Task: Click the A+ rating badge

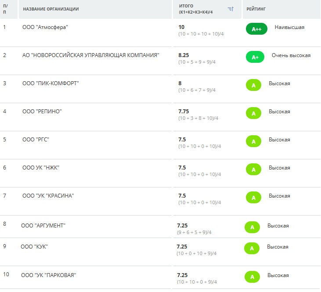Action: pyautogui.click(x=255, y=57)
